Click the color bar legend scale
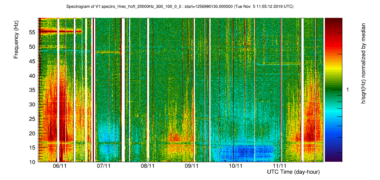Screen dimensions: 380x180 click(333, 90)
